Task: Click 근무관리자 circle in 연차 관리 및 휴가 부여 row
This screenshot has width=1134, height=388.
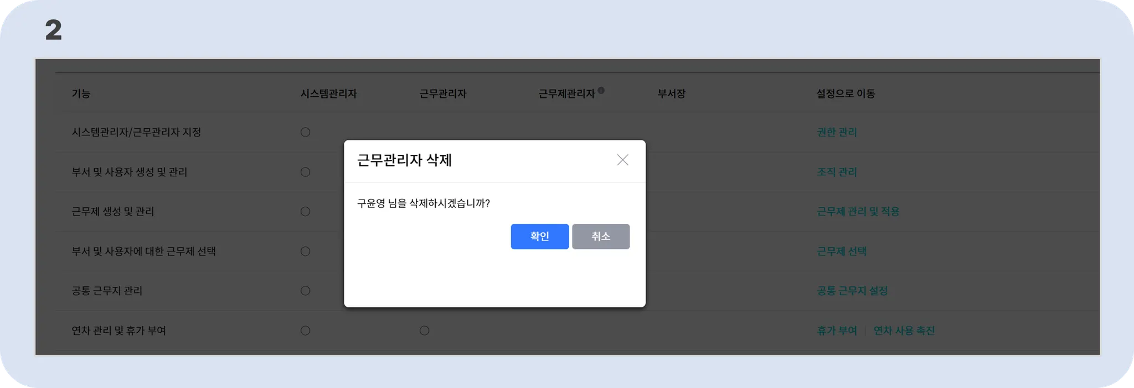Action: click(424, 331)
